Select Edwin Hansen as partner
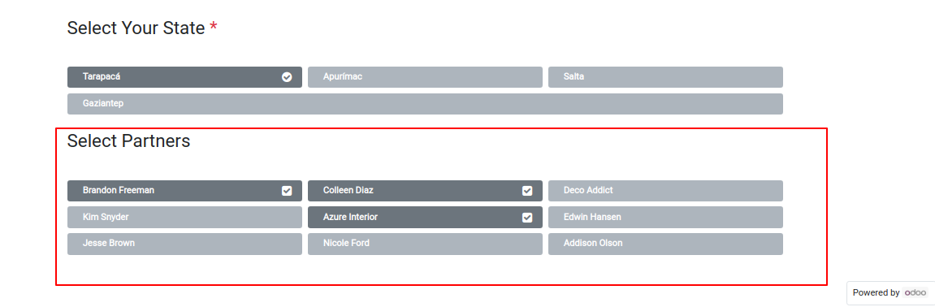 [x=665, y=218]
